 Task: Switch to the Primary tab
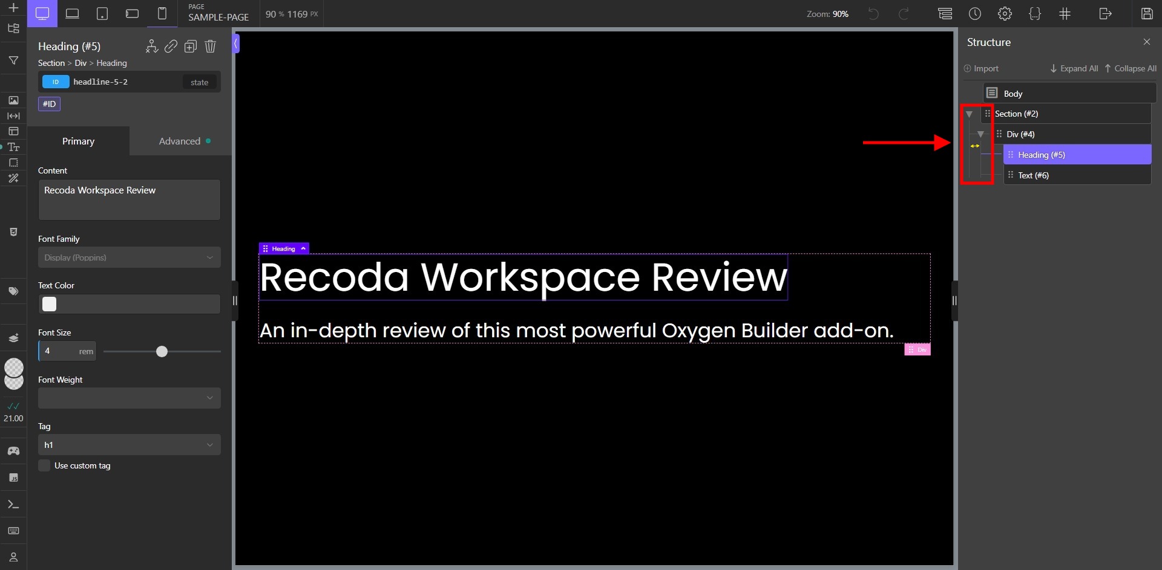pyautogui.click(x=78, y=141)
